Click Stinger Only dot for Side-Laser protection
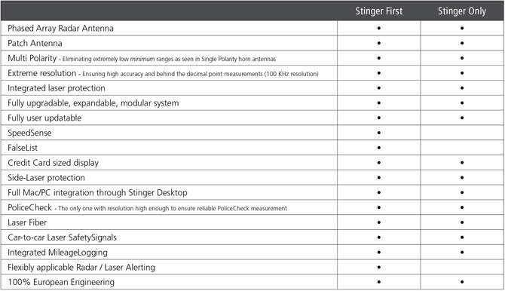 [462, 178]
